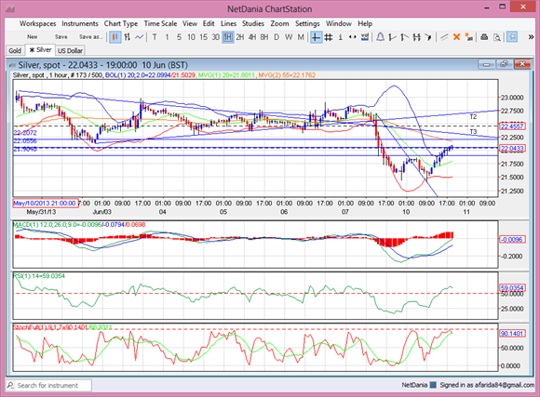Click the horizontal arrows scroll icon
540x397 pixels.
pyautogui.click(x=352, y=37)
